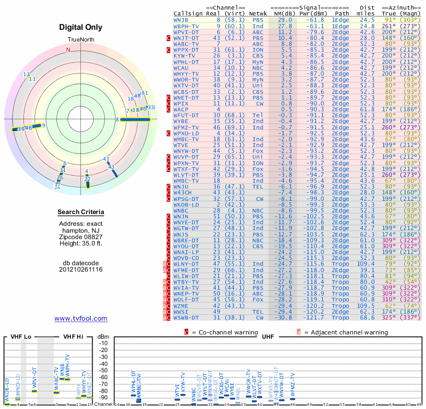The image size is (426, 409).
Task: Click the co-channel warning icon next to WACP
Action: 168,109
